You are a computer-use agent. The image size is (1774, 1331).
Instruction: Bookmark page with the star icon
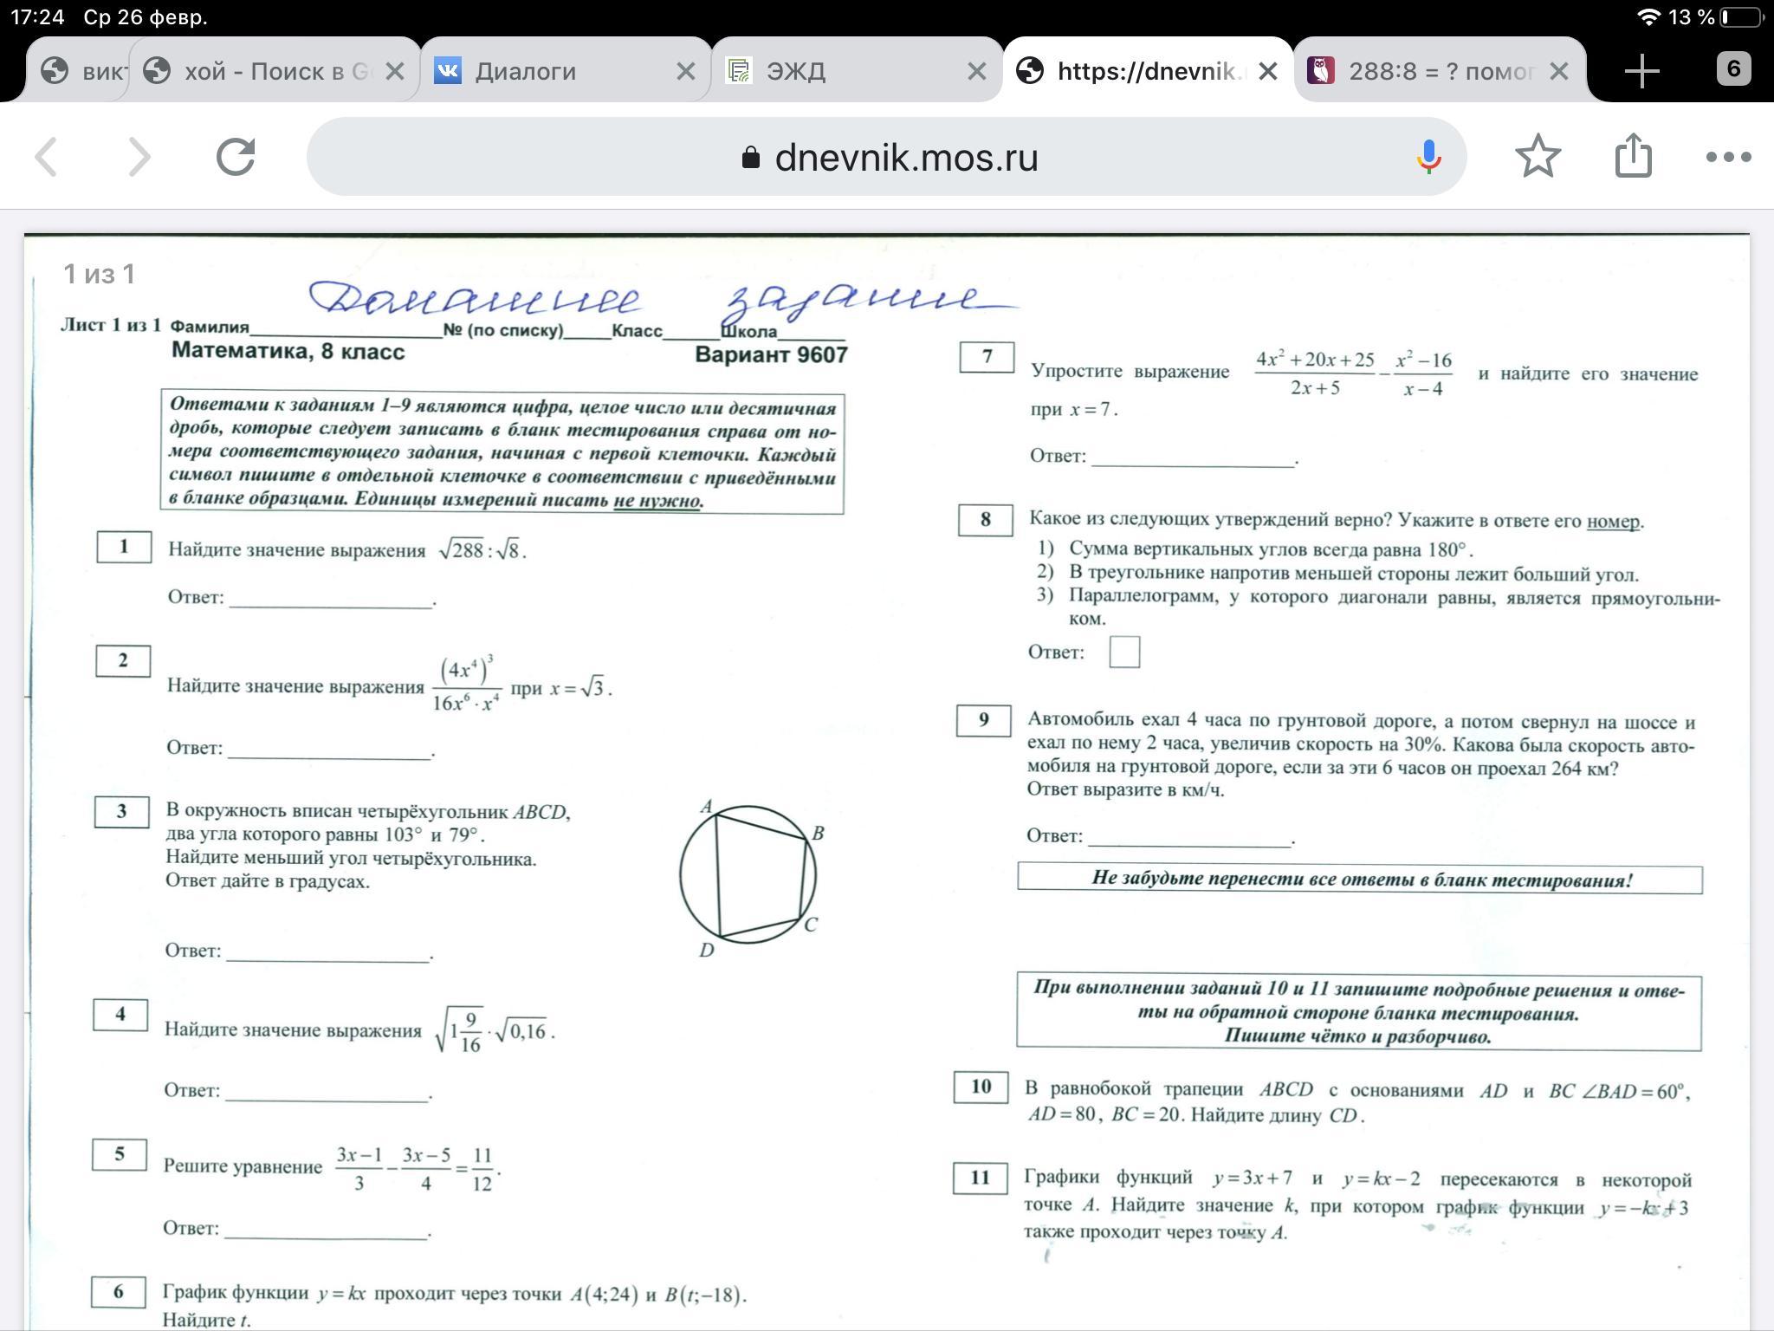tap(1538, 157)
